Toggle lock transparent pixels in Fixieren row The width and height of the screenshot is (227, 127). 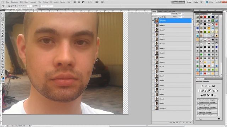point(159,17)
